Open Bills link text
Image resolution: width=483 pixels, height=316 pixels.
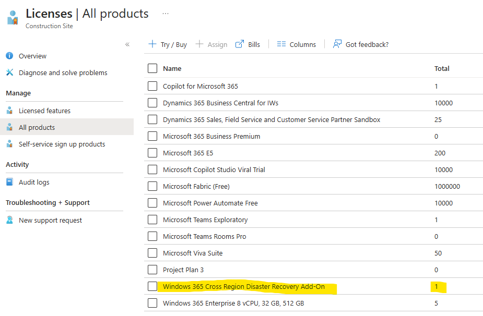coord(254,45)
